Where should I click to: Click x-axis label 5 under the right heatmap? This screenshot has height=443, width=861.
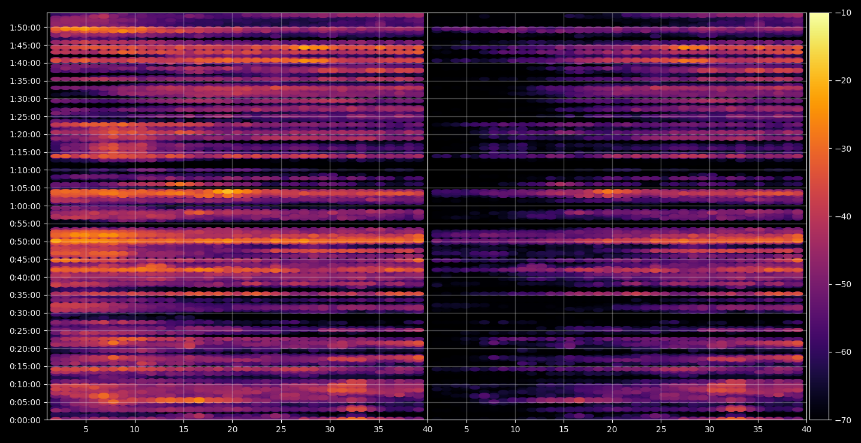pos(466,429)
